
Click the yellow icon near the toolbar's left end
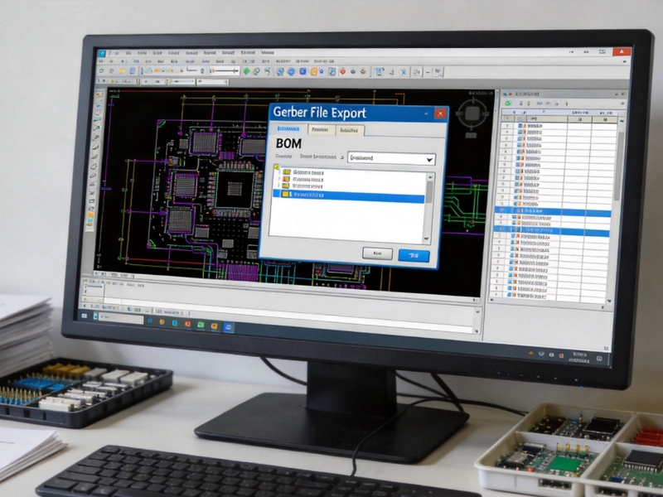[122, 70]
